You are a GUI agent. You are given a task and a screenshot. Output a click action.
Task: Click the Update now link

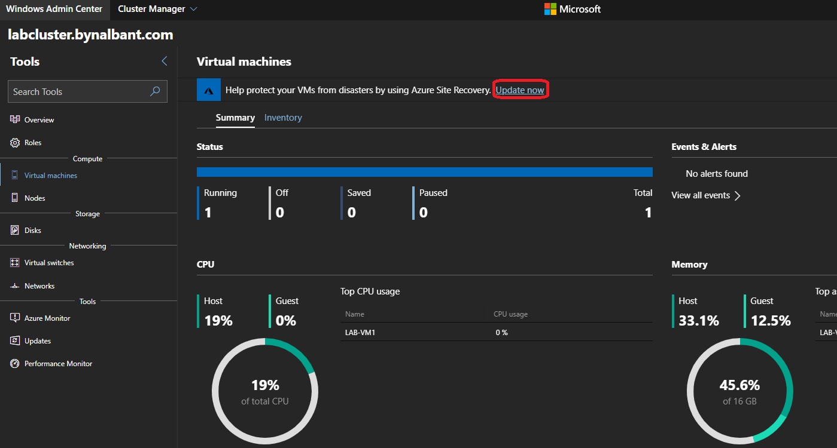(x=520, y=90)
